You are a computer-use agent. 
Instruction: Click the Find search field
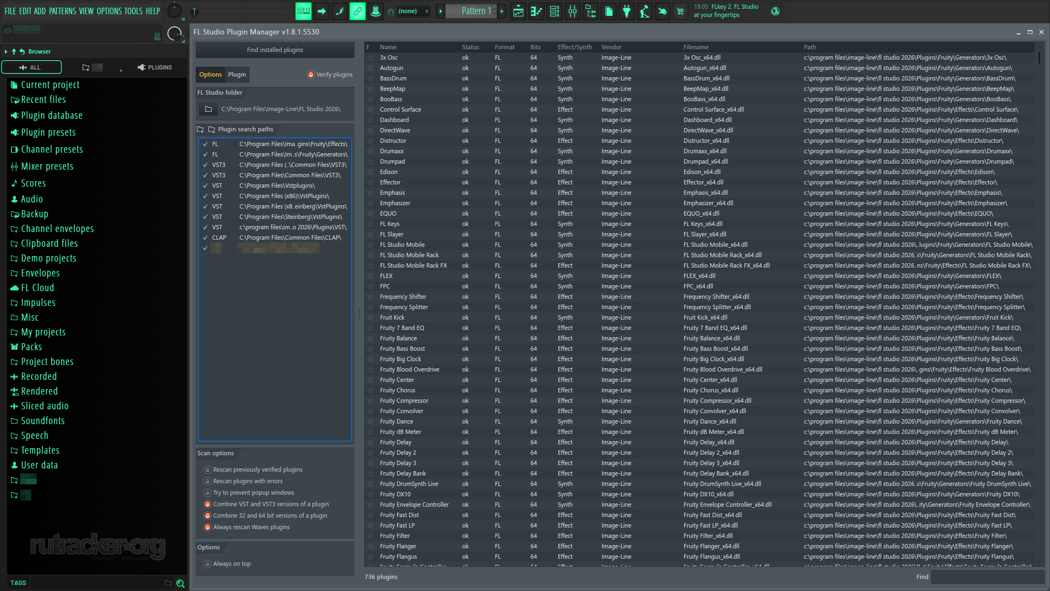point(988,577)
